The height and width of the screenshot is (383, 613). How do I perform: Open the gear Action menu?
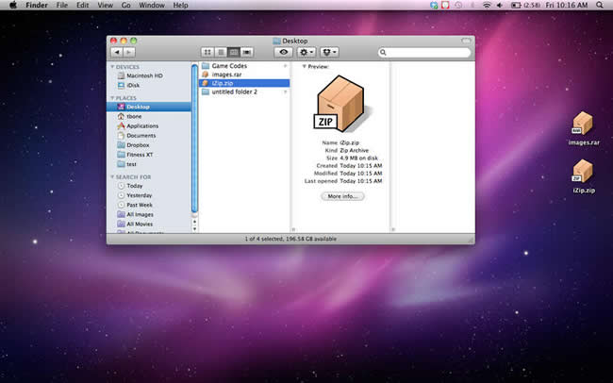click(x=308, y=53)
